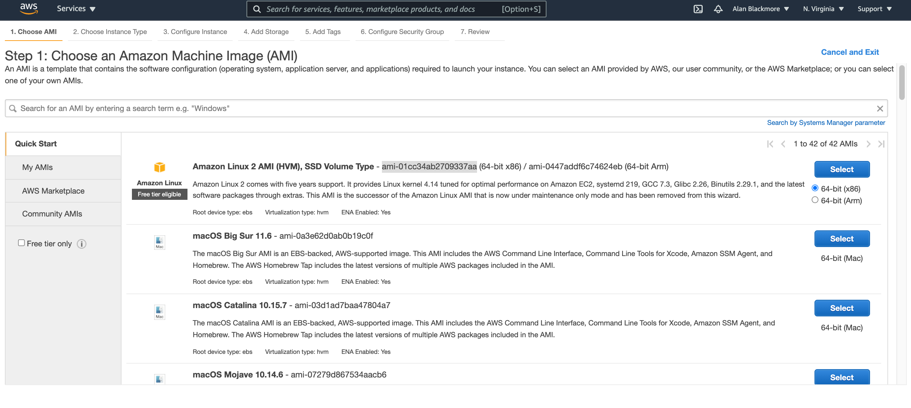Choose the 64-bit (x86) radio option
Image resolution: width=911 pixels, height=408 pixels.
(x=815, y=188)
